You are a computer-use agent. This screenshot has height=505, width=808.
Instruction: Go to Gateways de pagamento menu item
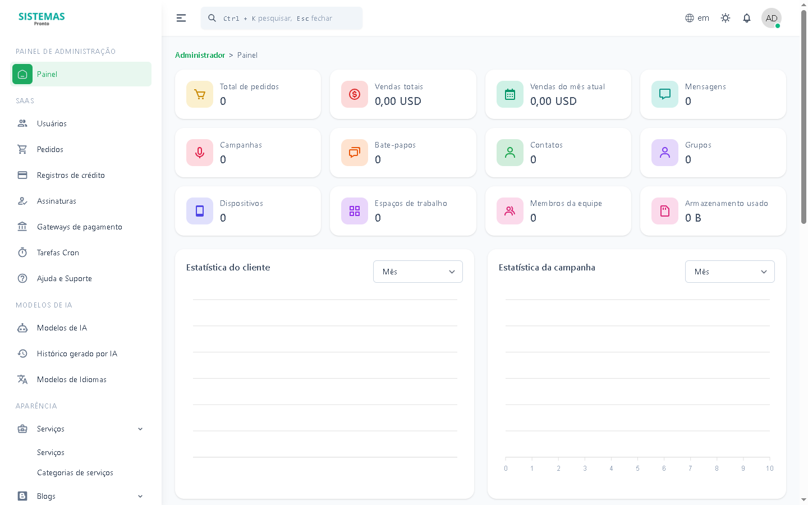tap(79, 227)
